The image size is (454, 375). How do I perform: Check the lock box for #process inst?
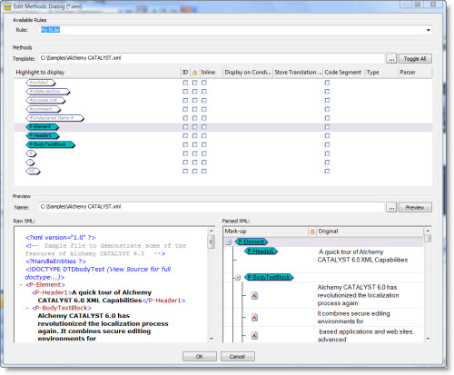[x=194, y=100]
